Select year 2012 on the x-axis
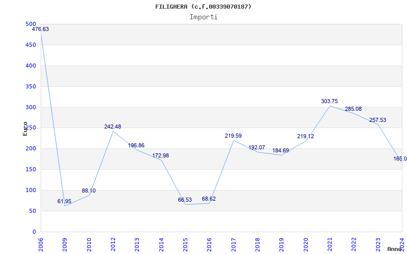 tap(113, 244)
